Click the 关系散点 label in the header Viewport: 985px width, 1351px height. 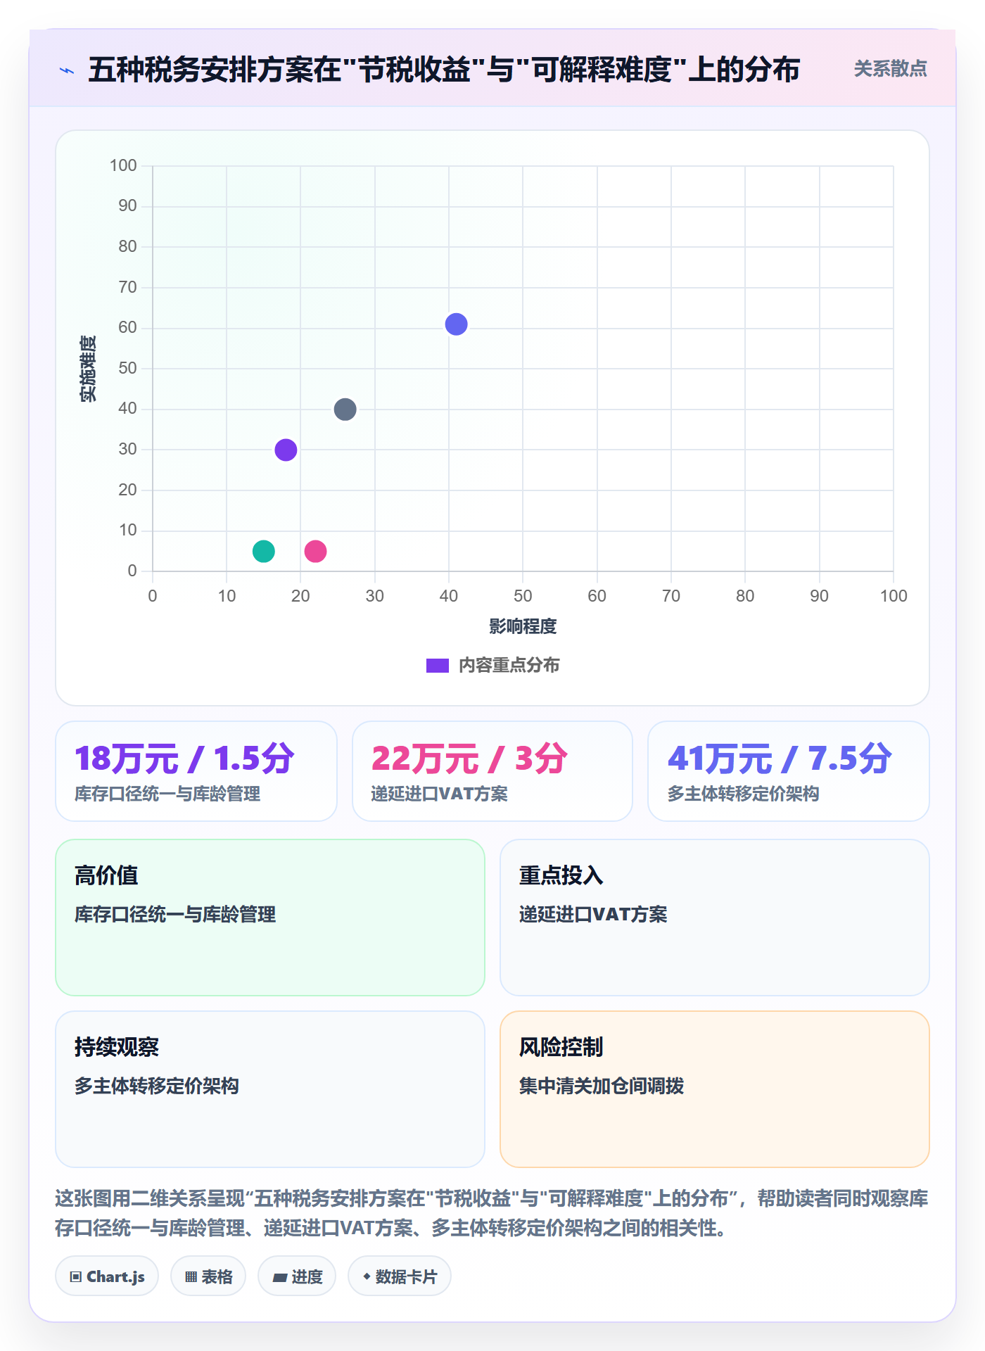890,69
